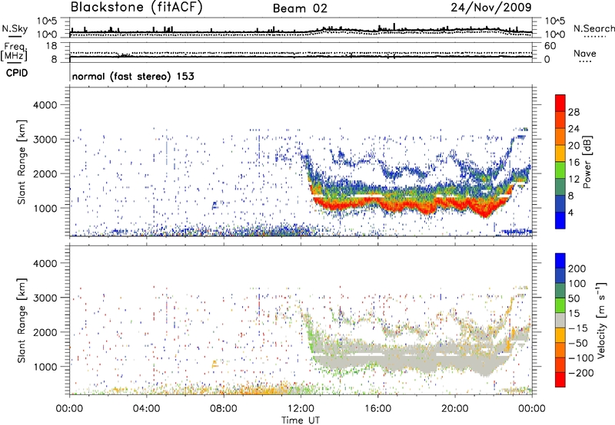Viewport: 615px width, 425px height.
Task: Click the '−200' Velocity colorbar value
Action: click(581, 373)
